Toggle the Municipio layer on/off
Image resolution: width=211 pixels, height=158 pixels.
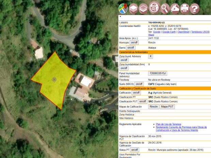pyautogui.click(x=134, y=43)
